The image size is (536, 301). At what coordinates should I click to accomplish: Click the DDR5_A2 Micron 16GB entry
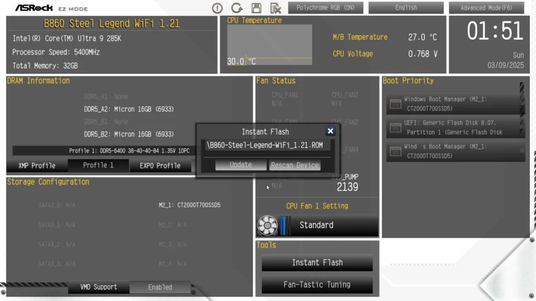tap(129, 109)
